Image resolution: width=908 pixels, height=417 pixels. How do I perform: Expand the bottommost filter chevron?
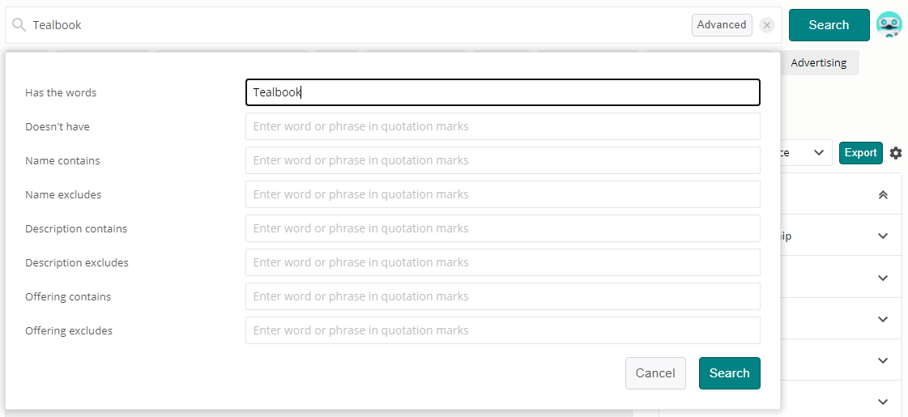coord(883,402)
